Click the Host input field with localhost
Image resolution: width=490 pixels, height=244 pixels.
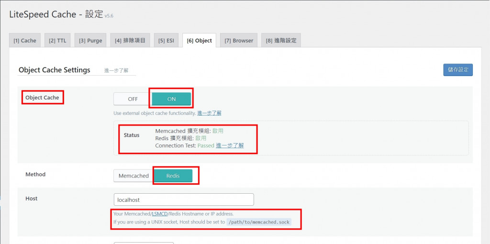tap(184, 200)
